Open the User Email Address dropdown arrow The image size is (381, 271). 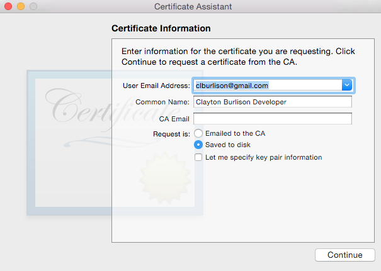[347, 85]
